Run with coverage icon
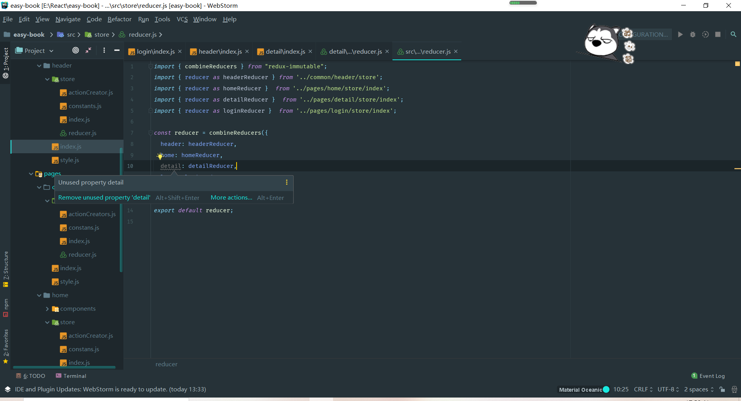The width and height of the screenshot is (741, 401). click(x=705, y=34)
